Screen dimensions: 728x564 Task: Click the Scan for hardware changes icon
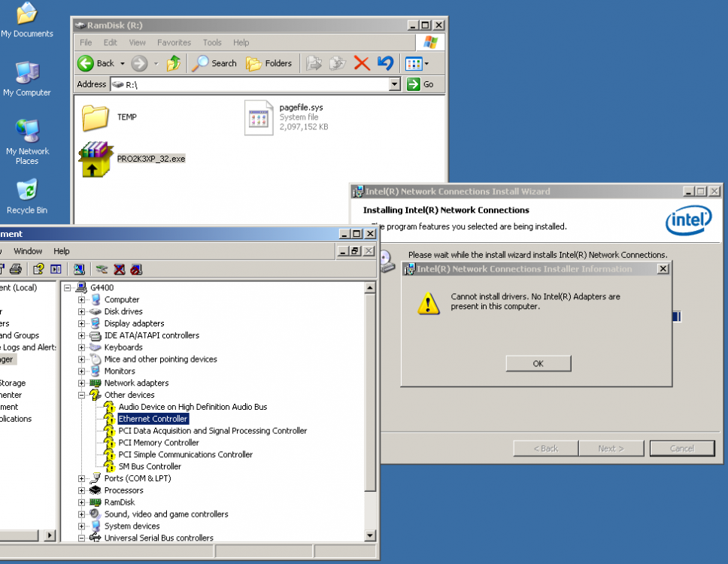tap(80, 269)
